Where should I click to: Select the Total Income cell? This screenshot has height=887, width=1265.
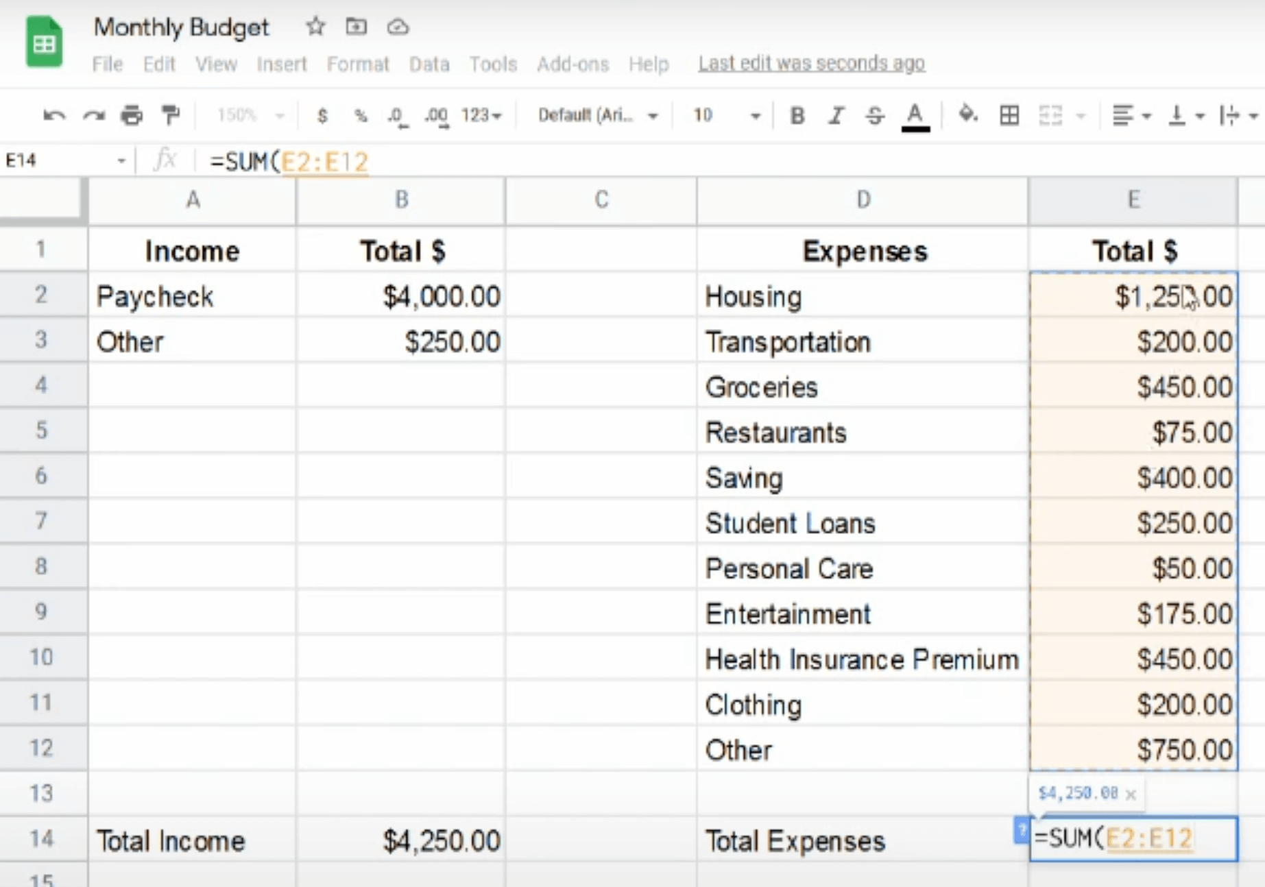[193, 840]
